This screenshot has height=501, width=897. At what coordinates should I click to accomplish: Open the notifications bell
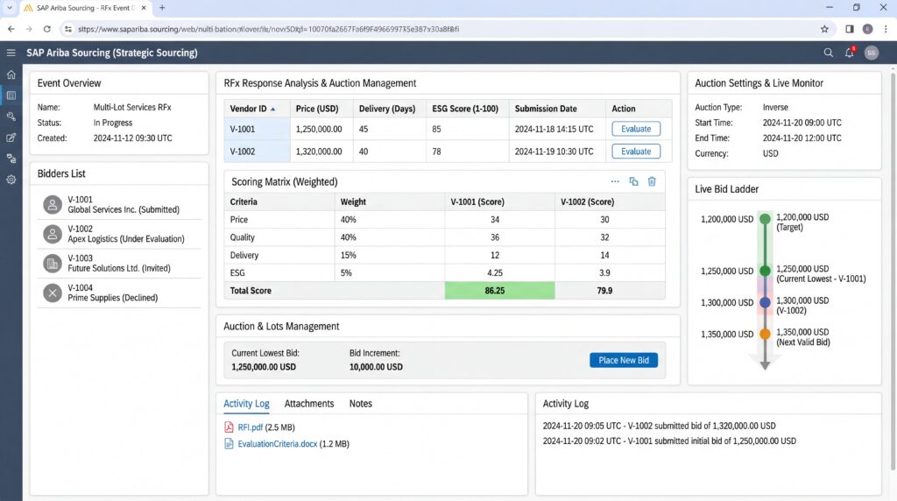[x=850, y=53]
